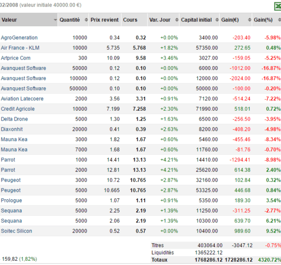The width and height of the screenshot is (281, 265).
Task: Open the Air France - KLM link
Action: click(x=20, y=48)
